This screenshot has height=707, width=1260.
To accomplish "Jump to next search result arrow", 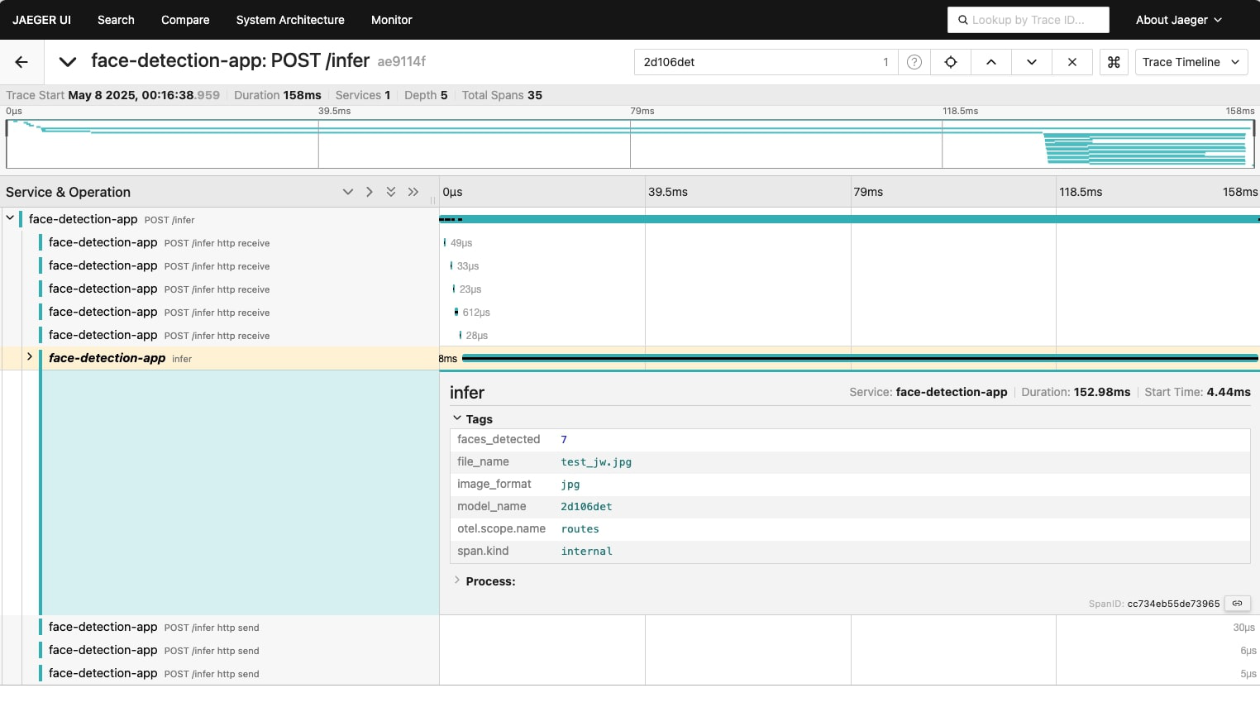I will point(1032,62).
